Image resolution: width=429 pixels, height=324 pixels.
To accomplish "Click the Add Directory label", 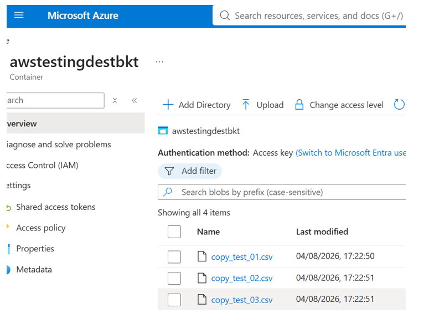I will [x=204, y=105].
